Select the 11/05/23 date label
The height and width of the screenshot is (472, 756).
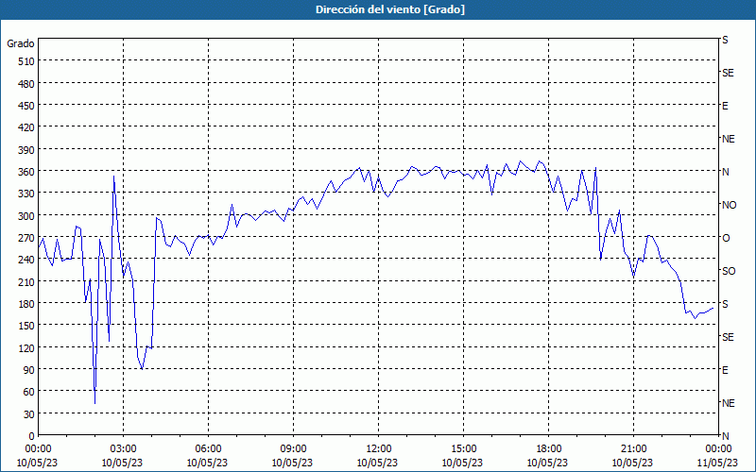click(x=718, y=464)
